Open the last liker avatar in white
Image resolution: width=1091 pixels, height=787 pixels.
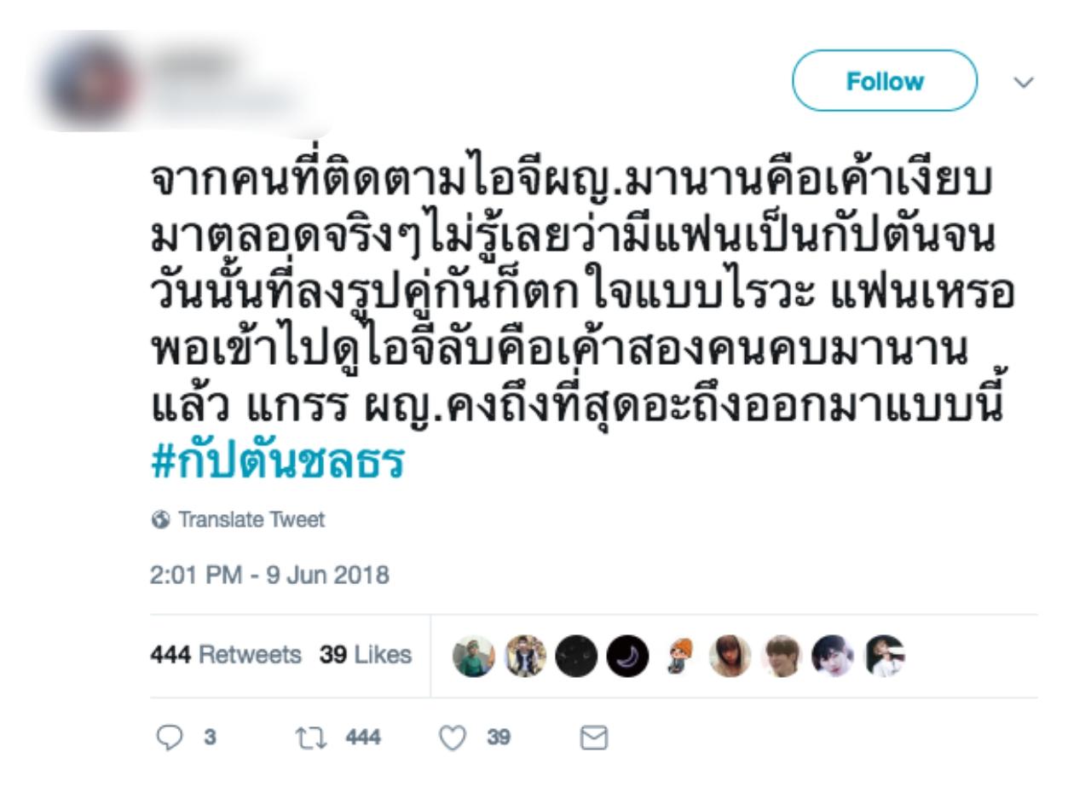[884, 656]
